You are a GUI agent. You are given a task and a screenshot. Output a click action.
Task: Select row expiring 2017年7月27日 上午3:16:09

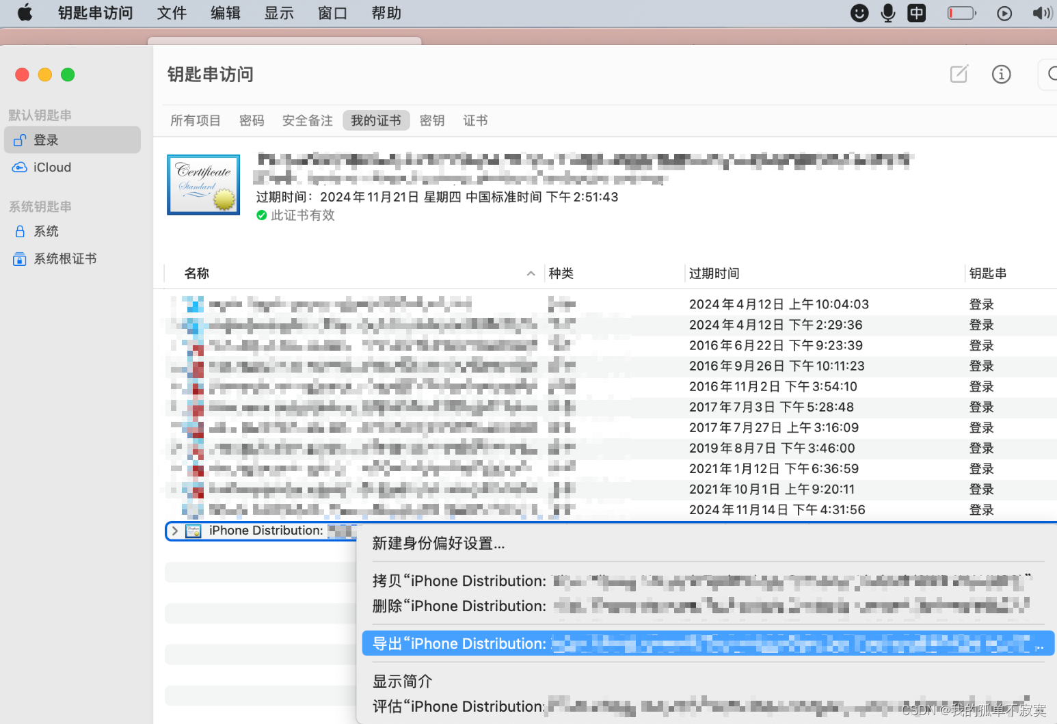pyautogui.click(x=610, y=427)
